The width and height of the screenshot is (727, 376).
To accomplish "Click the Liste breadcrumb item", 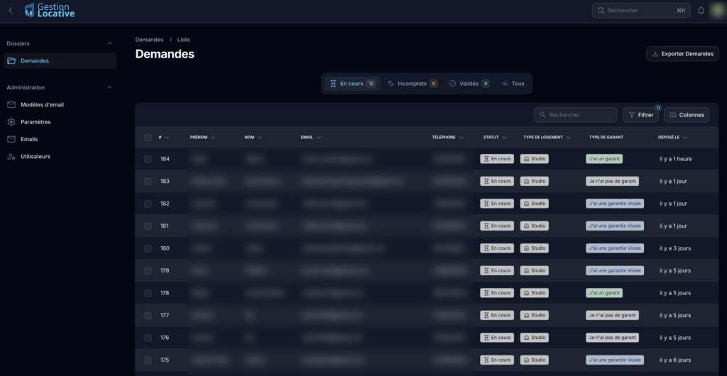I will click(x=184, y=40).
